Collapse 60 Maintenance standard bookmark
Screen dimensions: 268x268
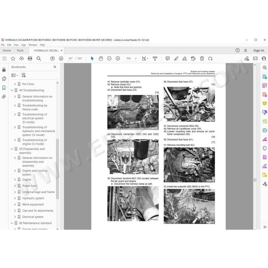(x=12, y=223)
